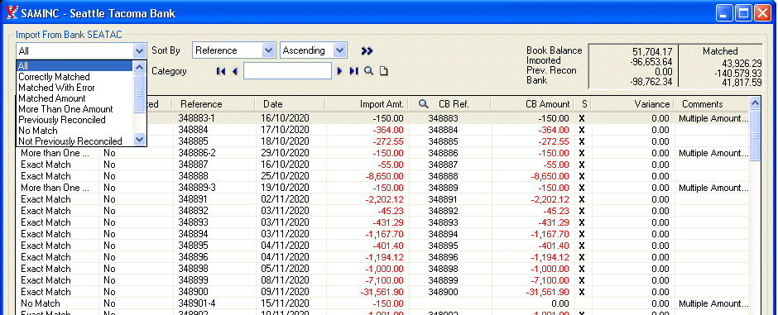The height and width of the screenshot is (315, 778).
Task: Open the Sort By Reference dropdown
Action: 268,50
